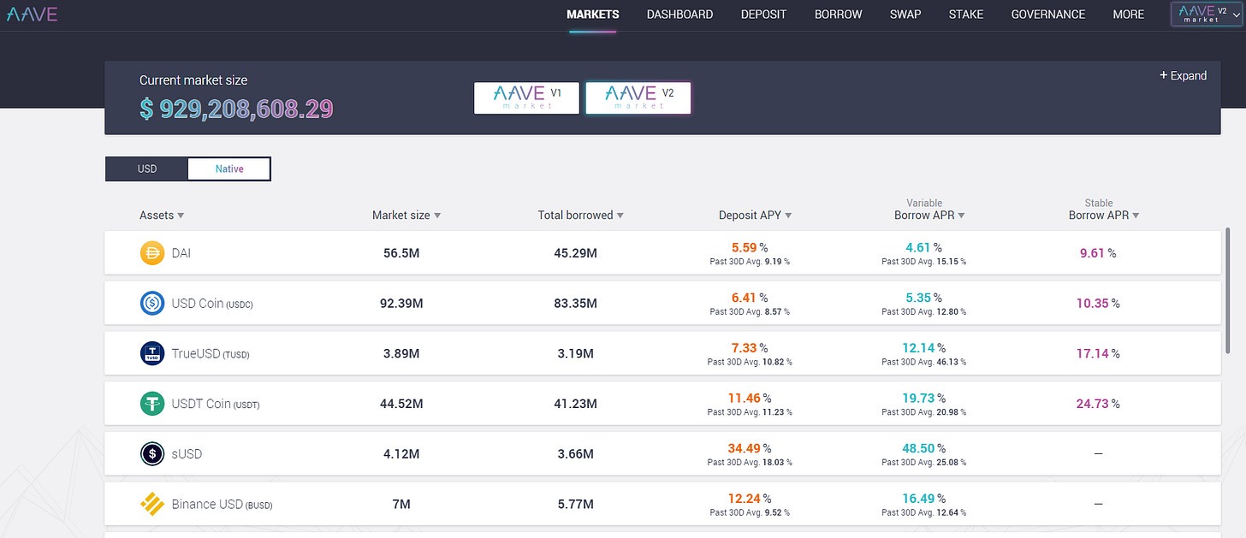The height and width of the screenshot is (538, 1246).
Task: Click USDC stable borrow APR 10.35 %
Action: [1098, 304]
